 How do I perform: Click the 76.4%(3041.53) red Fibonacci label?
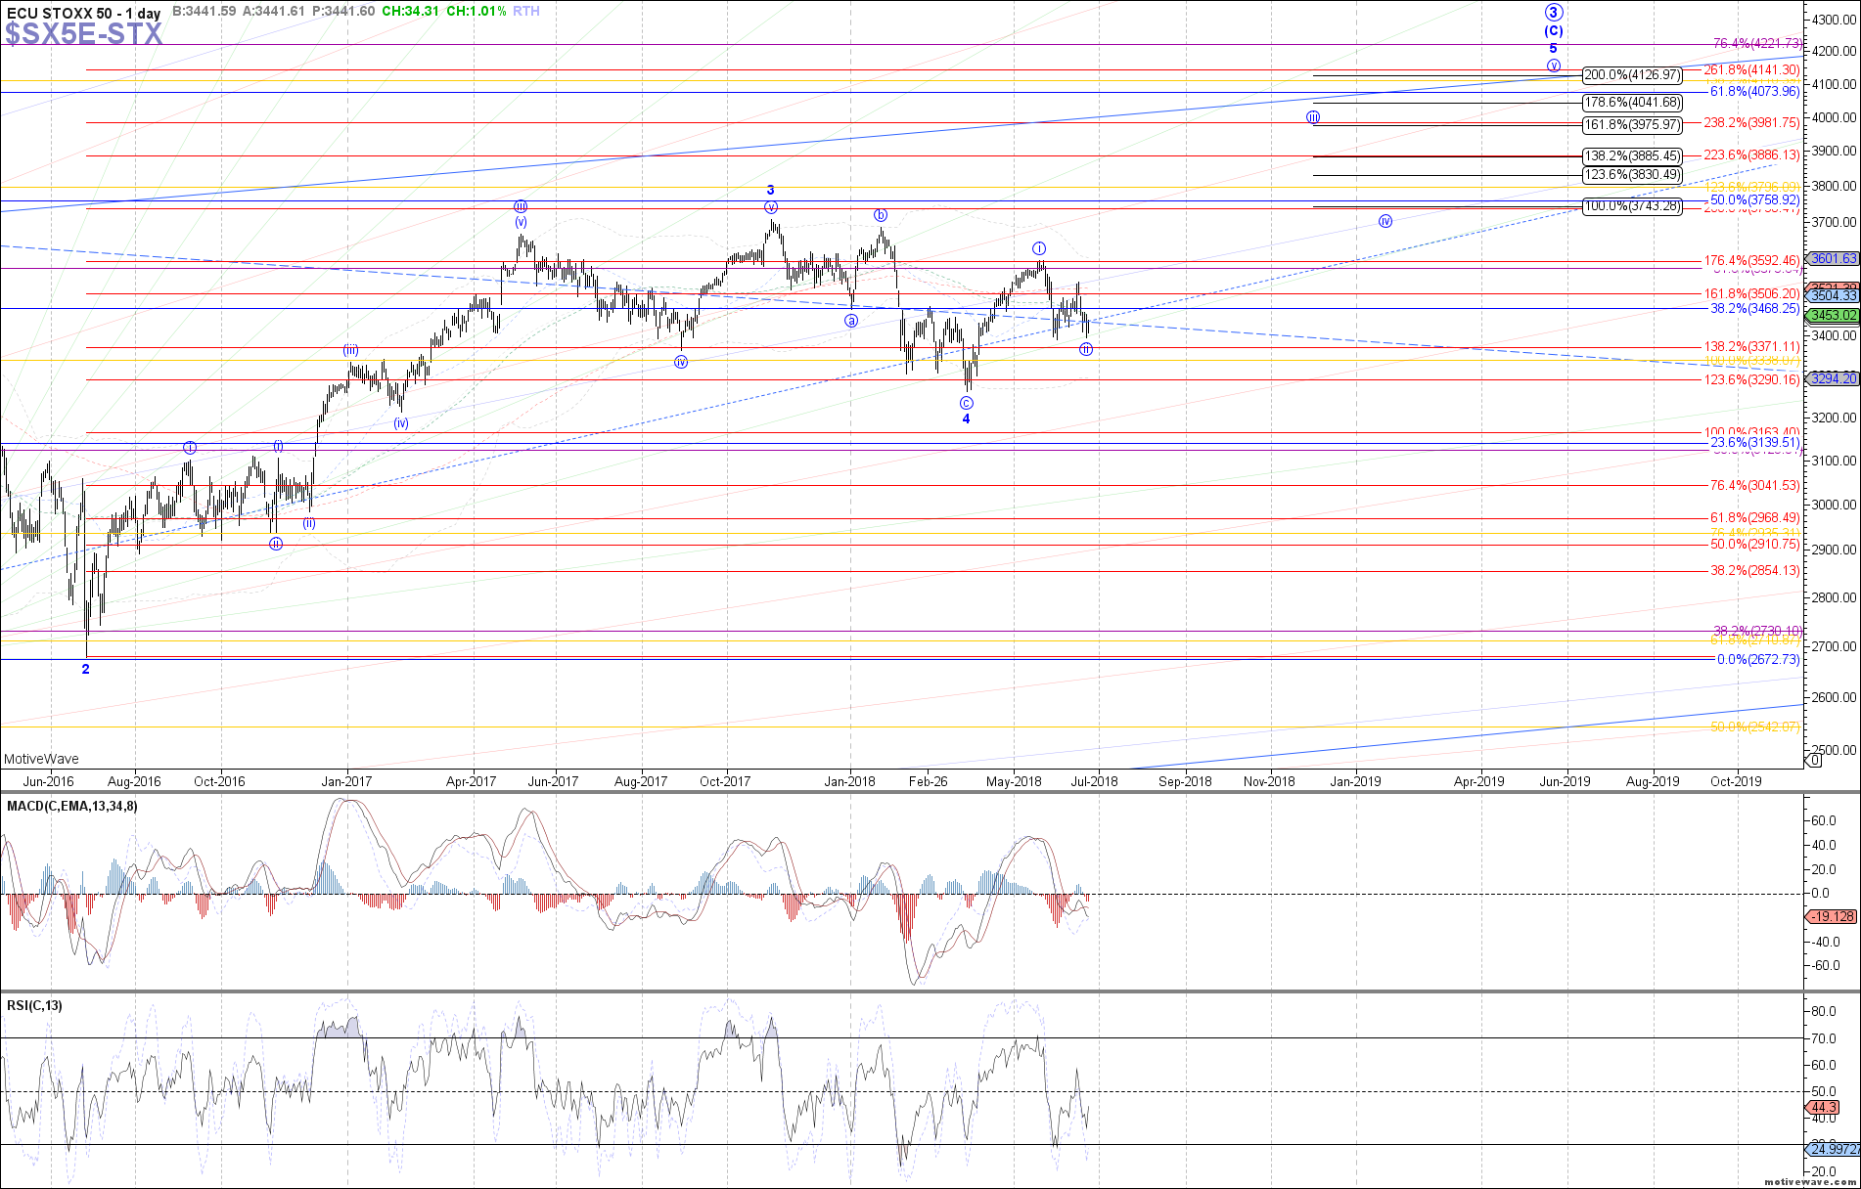(1754, 486)
